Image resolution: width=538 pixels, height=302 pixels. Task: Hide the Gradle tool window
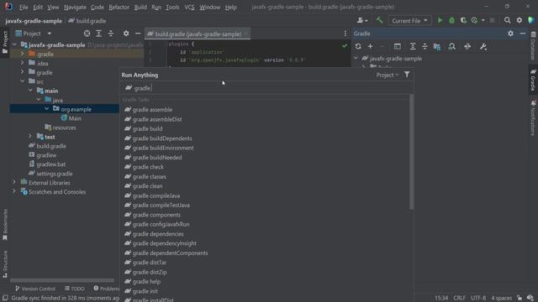coord(522,34)
